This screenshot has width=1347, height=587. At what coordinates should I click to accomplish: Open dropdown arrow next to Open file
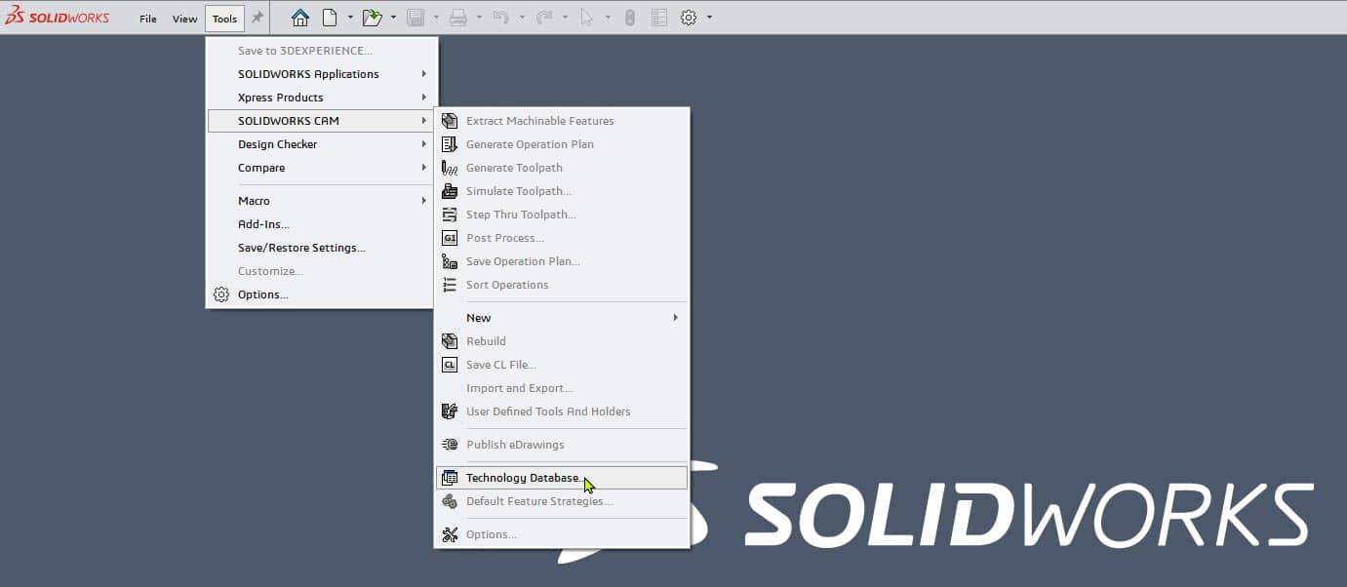click(x=393, y=18)
